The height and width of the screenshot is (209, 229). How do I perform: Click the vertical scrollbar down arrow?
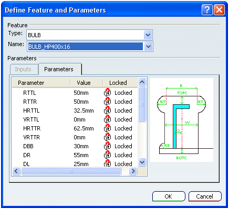click(142, 162)
